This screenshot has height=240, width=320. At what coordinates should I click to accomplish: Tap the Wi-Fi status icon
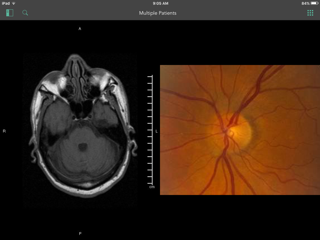(14, 4)
